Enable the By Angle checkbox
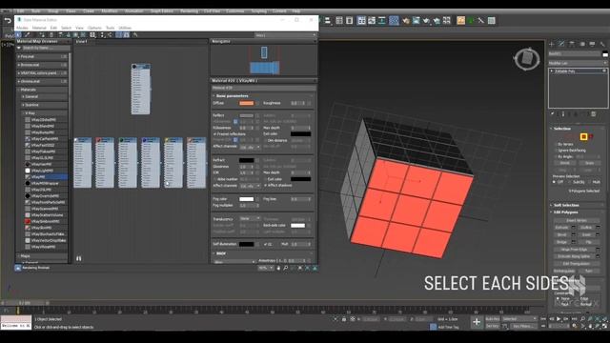 [555, 156]
